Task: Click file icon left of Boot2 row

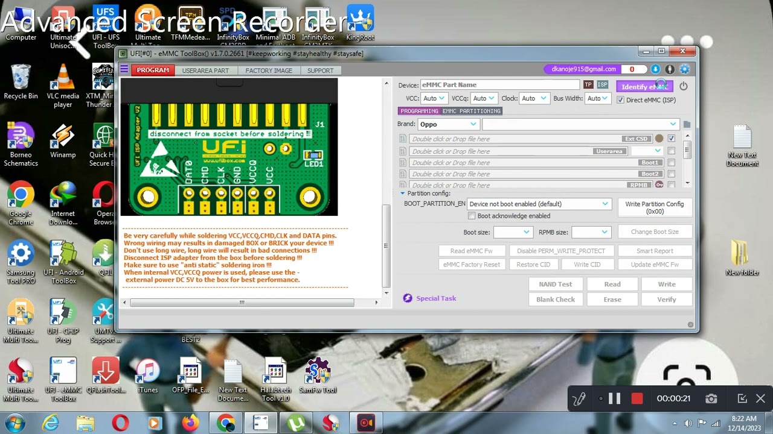Action: [403, 174]
